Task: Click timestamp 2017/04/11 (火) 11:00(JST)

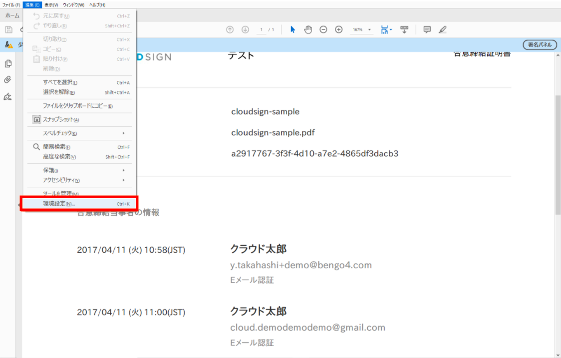Action: [x=131, y=312]
